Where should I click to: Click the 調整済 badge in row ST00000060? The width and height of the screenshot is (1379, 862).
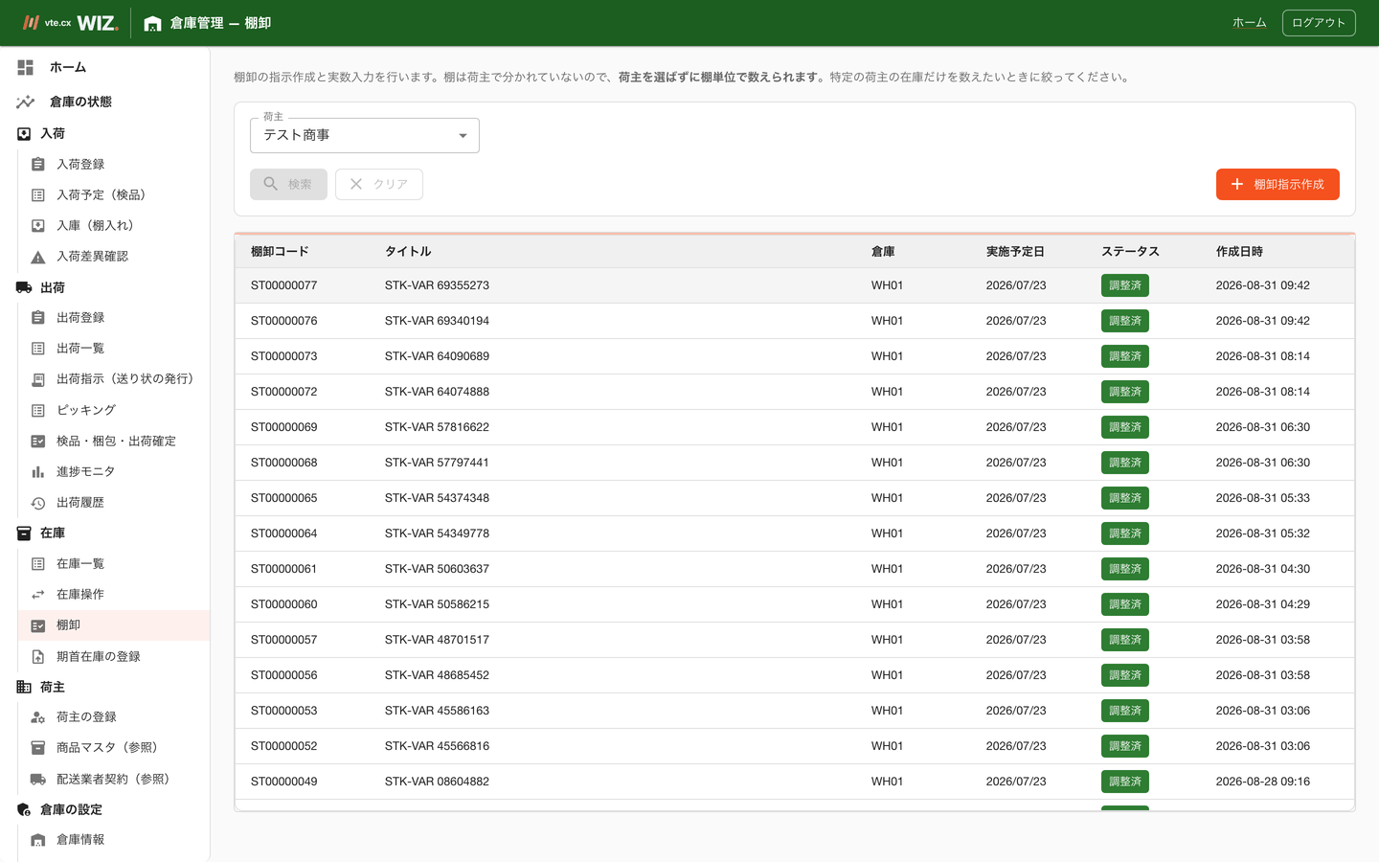click(x=1125, y=604)
